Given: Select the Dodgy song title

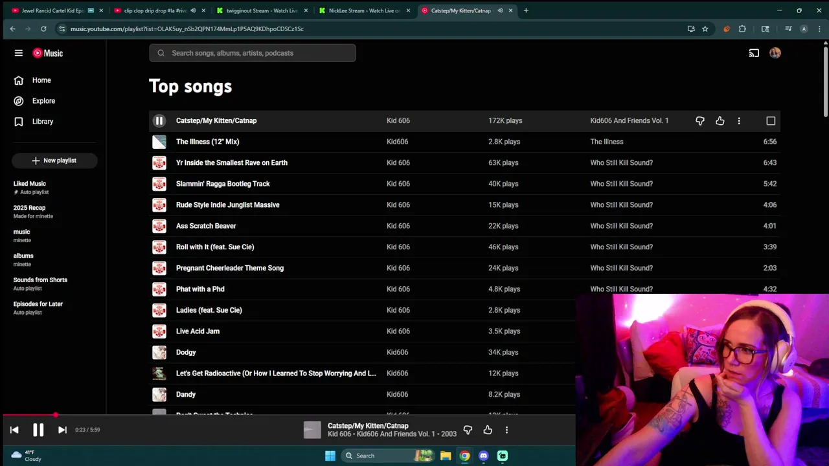Looking at the screenshot, I should point(186,352).
